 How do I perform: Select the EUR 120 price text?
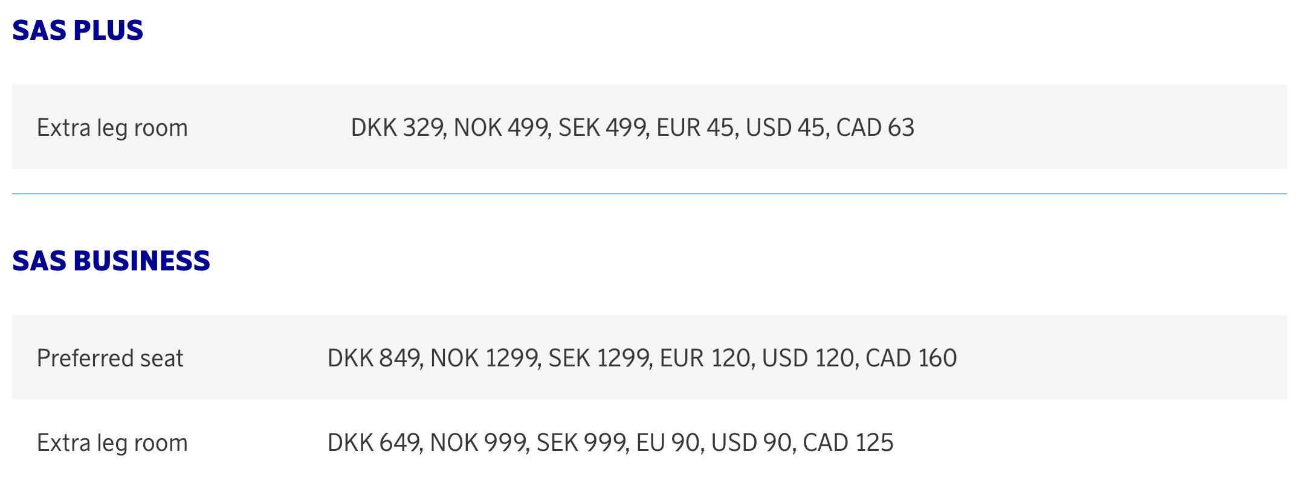(x=706, y=359)
